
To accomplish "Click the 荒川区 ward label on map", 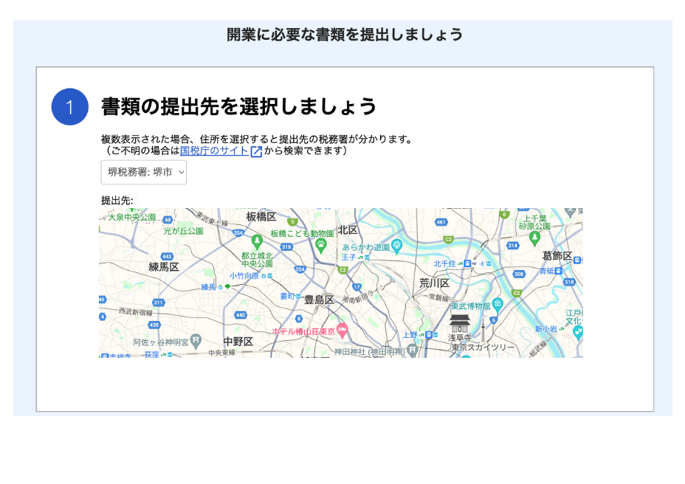I will point(434,283).
